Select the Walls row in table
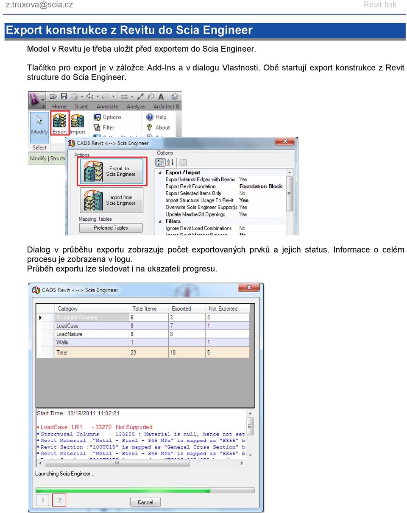Image resolution: width=407 pixels, height=513 pixels. click(x=143, y=342)
